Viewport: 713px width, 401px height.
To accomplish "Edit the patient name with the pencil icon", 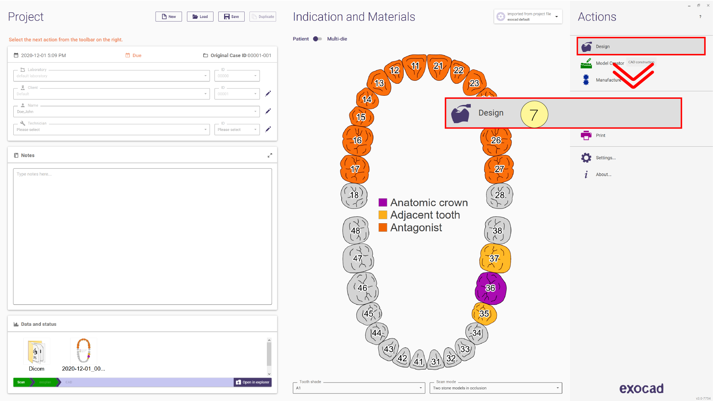I will tap(268, 111).
